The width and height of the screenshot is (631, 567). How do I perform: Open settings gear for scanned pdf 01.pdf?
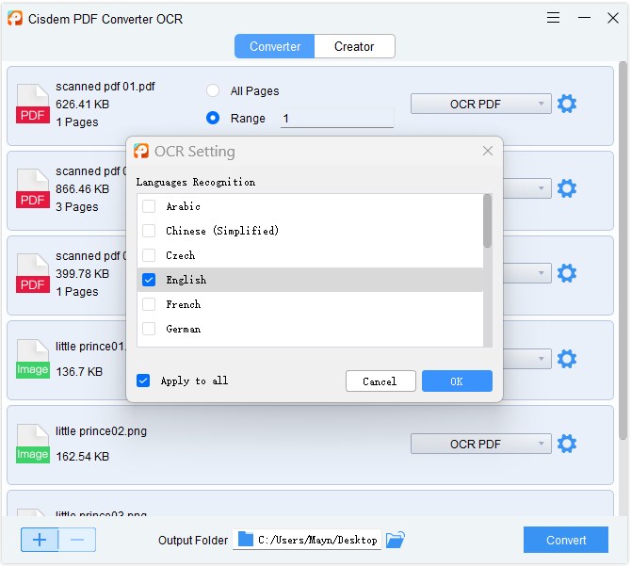click(567, 104)
